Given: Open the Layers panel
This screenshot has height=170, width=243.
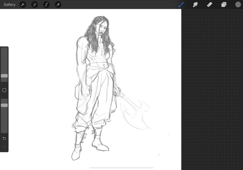Looking at the screenshot, I should pyautogui.click(x=224, y=5).
